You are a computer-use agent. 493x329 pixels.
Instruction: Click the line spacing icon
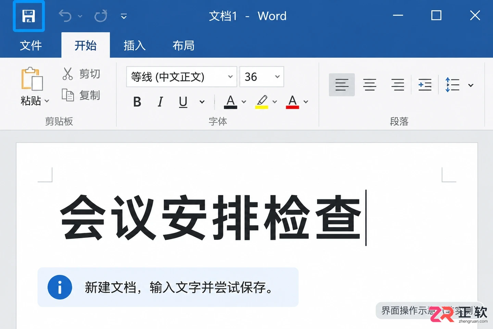tap(452, 85)
